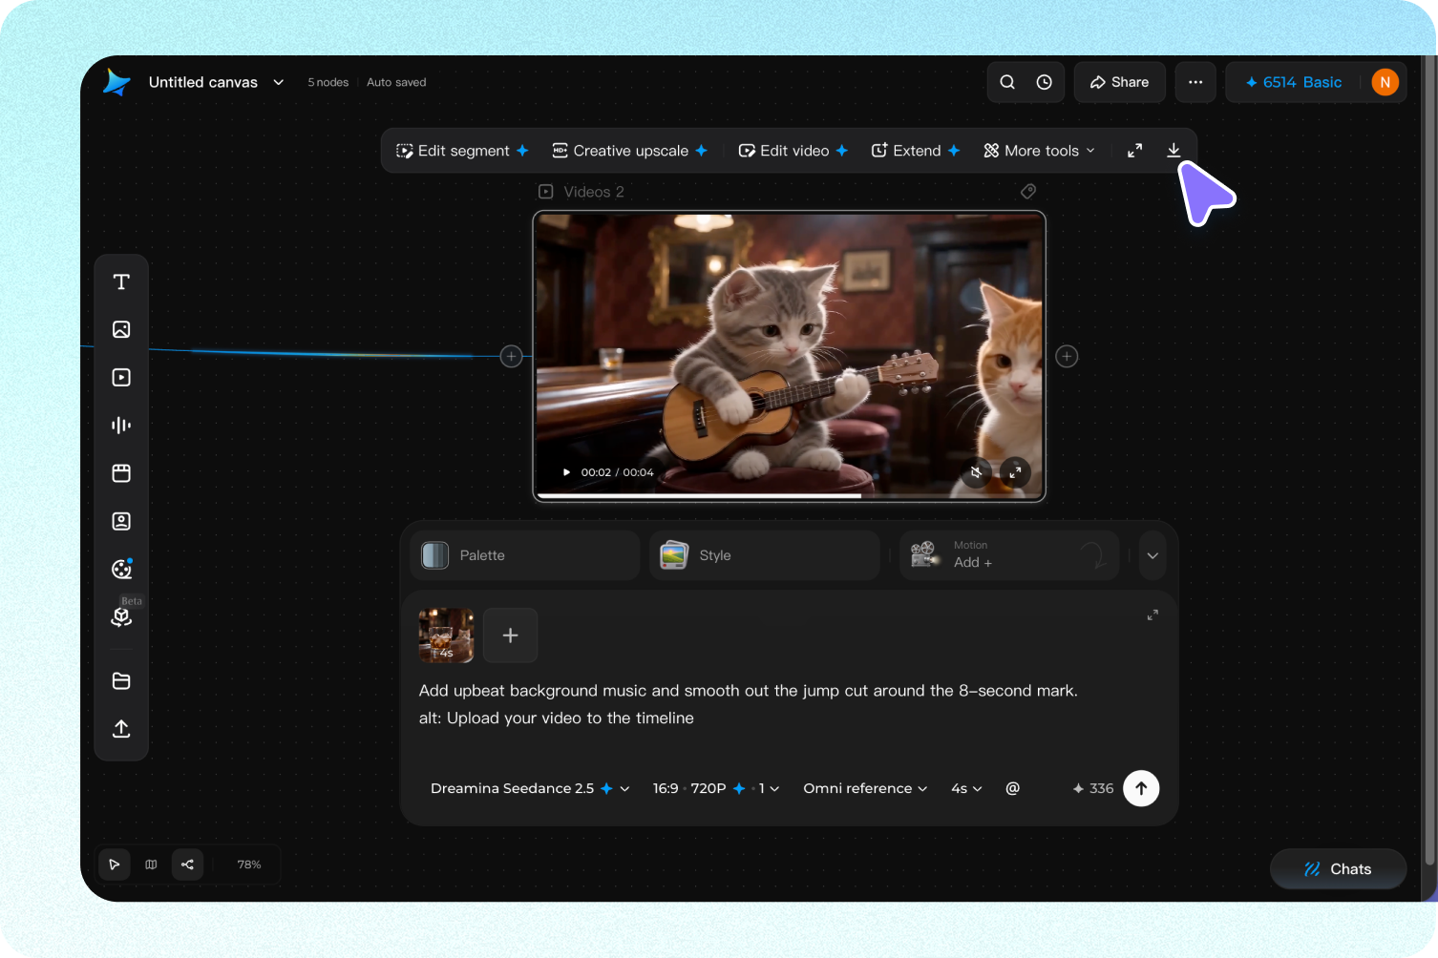Select the Video tool in left sidebar
The image size is (1438, 958).
121,377
